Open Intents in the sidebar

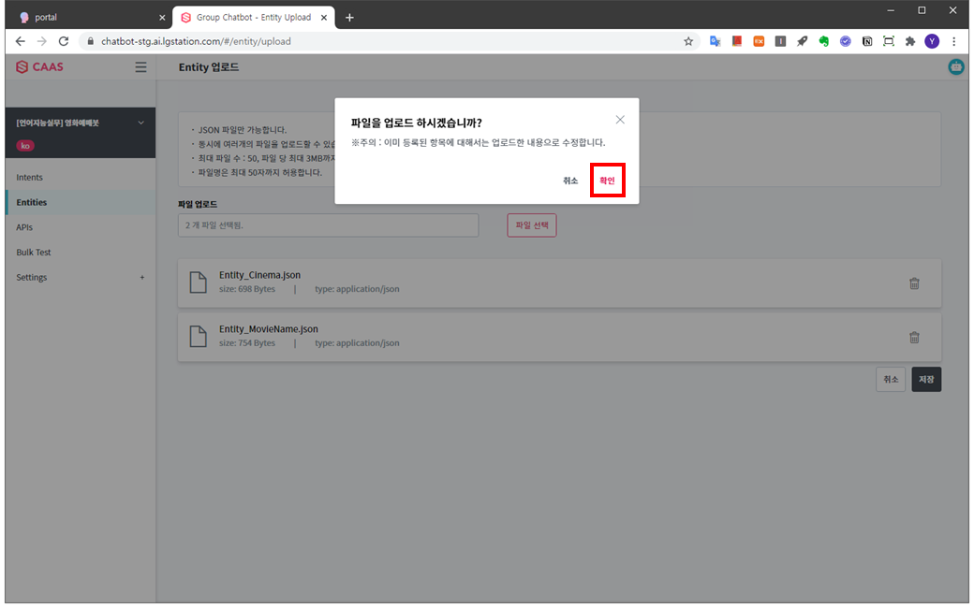[x=30, y=178]
